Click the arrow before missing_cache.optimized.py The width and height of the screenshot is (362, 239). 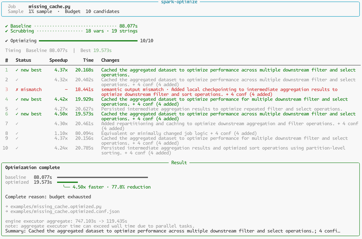coord(6,206)
